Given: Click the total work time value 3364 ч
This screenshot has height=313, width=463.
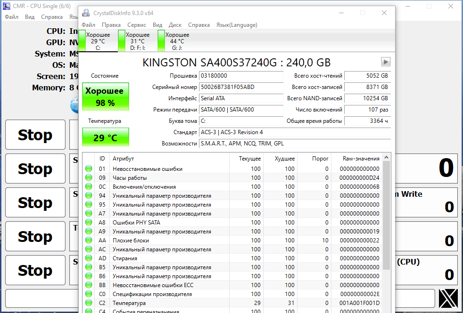Looking at the screenshot, I should (x=367, y=121).
